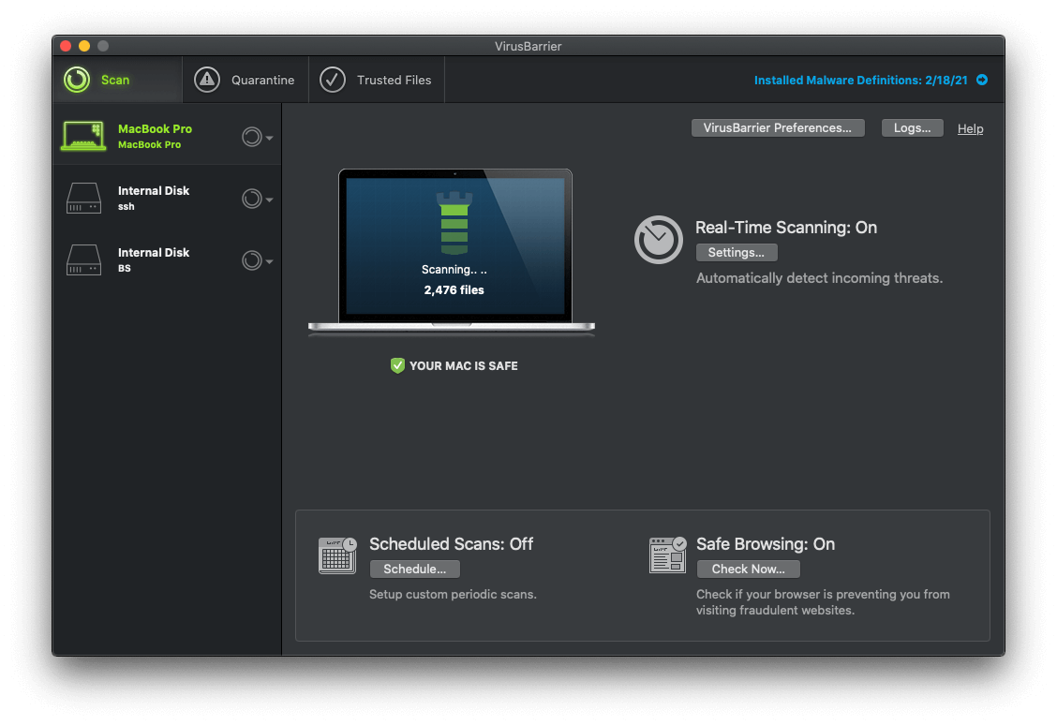Click the Quarantine warning triangle icon
The image size is (1057, 725).
pos(207,80)
